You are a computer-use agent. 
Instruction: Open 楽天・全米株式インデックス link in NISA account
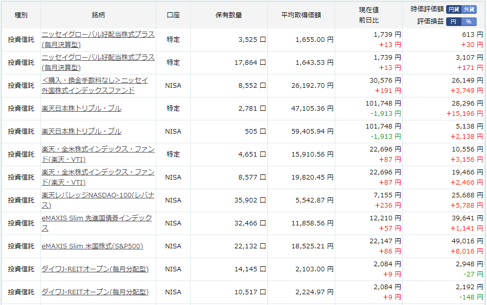point(98,177)
